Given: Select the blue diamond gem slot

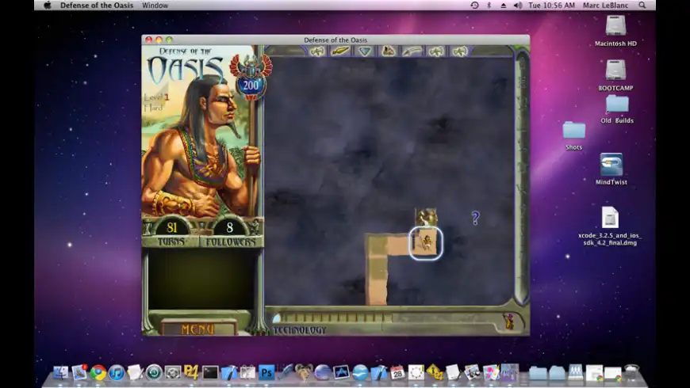Looking at the screenshot, I should (365, 51).
